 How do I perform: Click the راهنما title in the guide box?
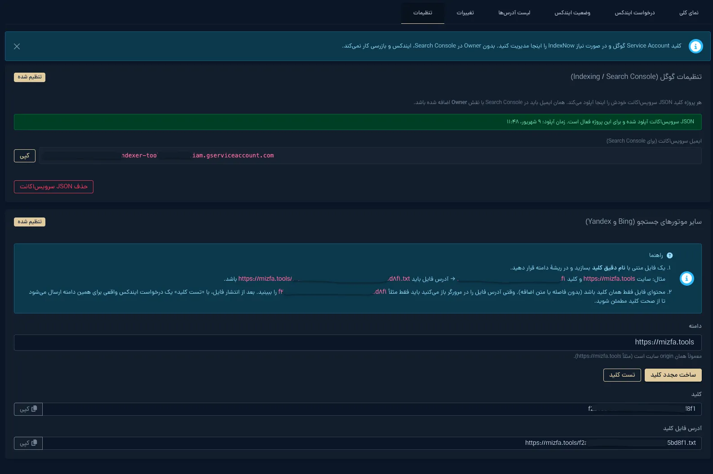coord(656,256)
